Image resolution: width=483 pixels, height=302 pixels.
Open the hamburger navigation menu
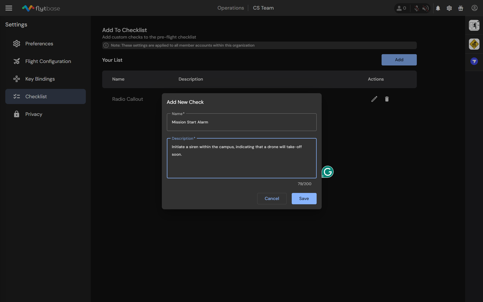(x=9, y=8)
